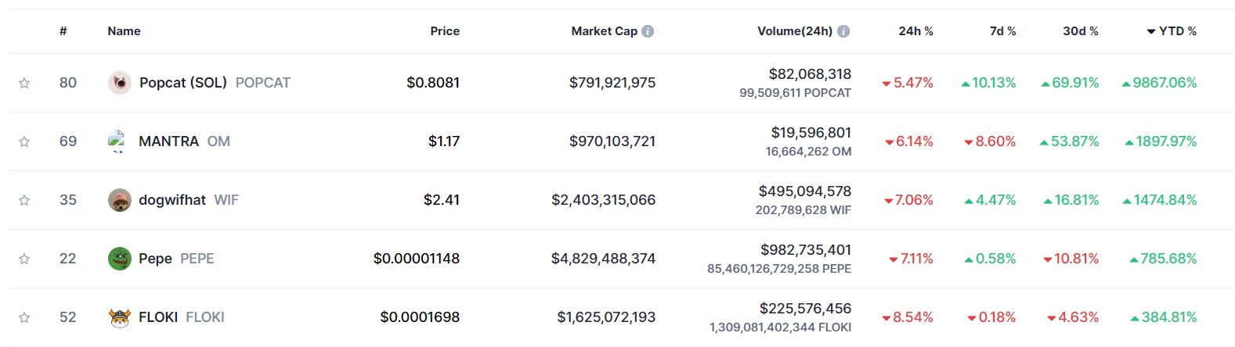Image resolution: width=1235 pixels, height=347 pixels.
Task: Toggle the Pepe watchlist star
Action: click(x=24, y=259)
